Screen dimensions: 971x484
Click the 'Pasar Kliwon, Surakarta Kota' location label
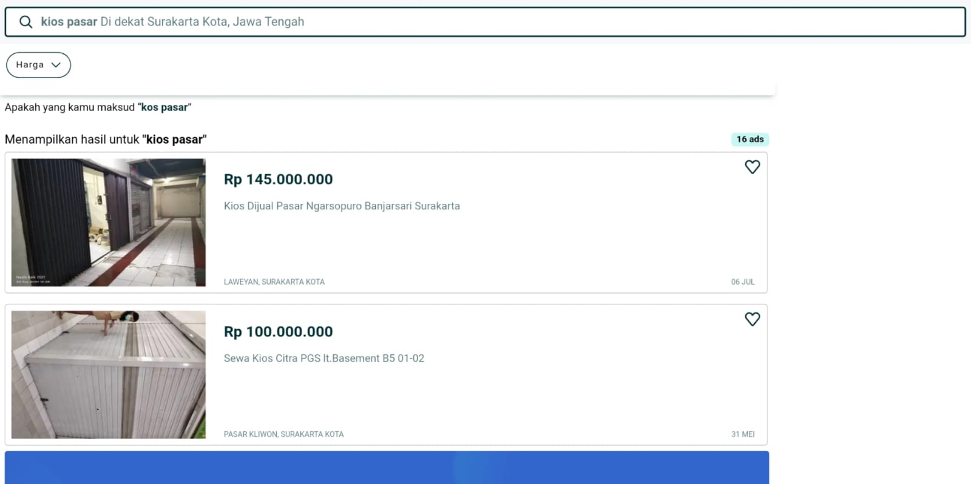(x=283, y=434)
